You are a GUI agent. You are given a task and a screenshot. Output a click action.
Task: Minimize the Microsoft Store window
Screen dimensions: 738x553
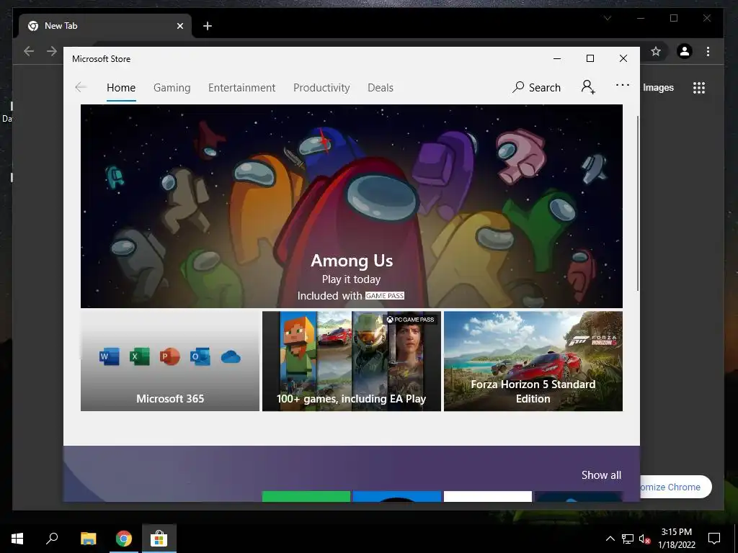pos(557,59)
